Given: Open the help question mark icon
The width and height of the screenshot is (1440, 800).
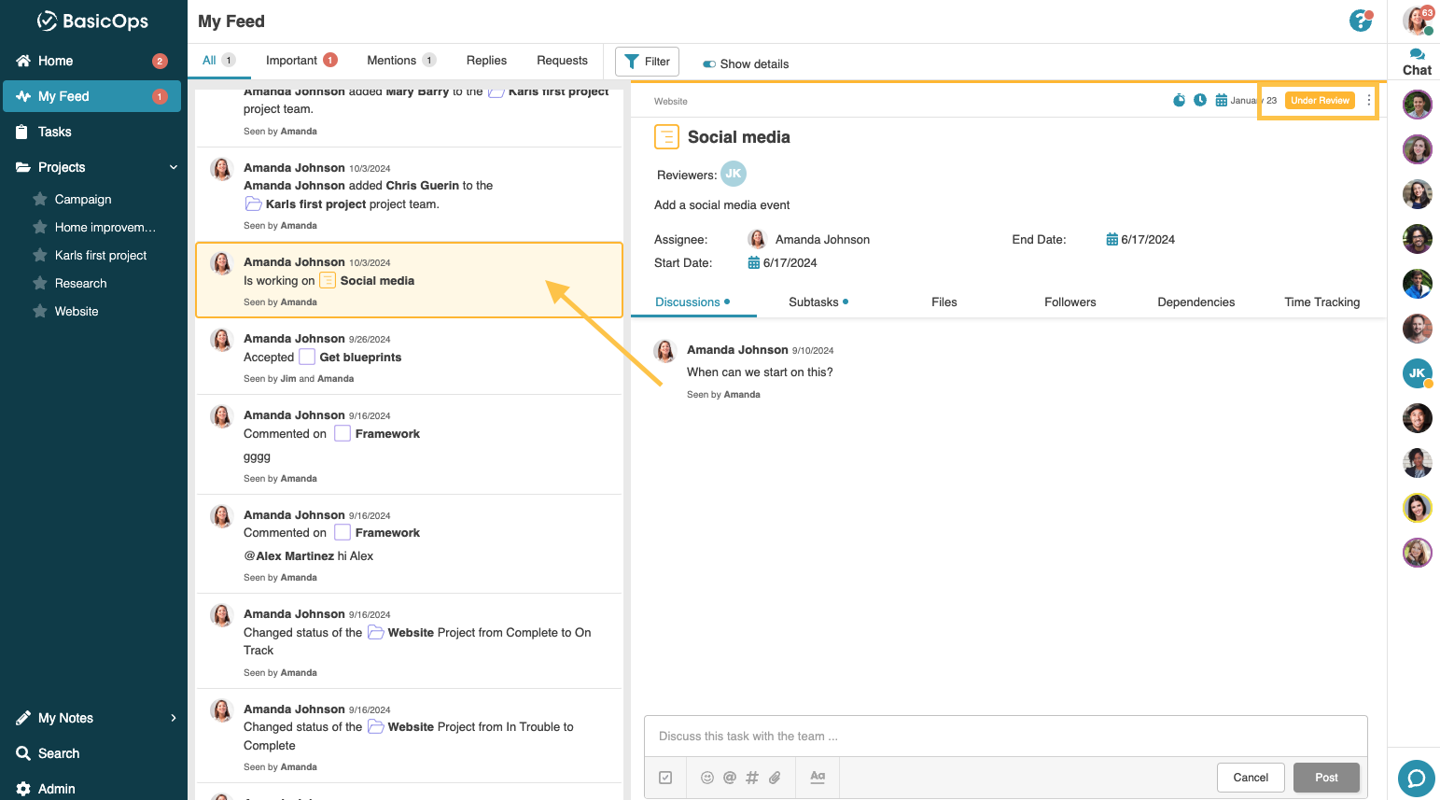Looking at the screenshot, I should tap(1360, 21).
